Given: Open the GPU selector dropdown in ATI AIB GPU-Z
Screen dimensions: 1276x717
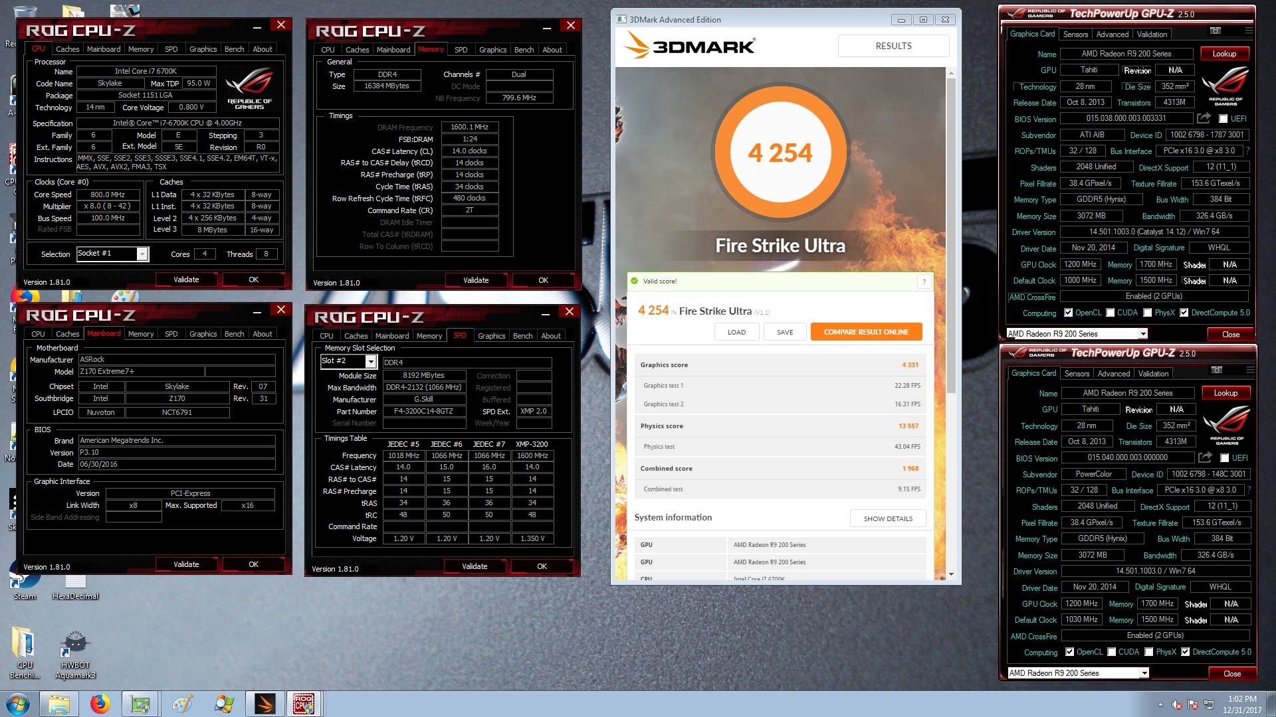Looking at the screenshot, I should [x=1143, y=334].
